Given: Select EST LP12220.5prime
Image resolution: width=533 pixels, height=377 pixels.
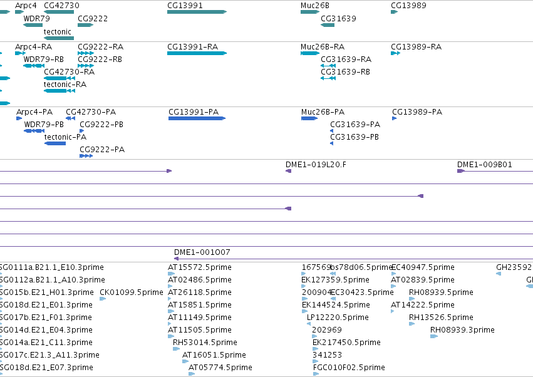Looking at the screenshot, I should point(338,318).
